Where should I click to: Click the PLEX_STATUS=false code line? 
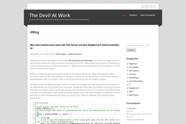coord(46,108)
